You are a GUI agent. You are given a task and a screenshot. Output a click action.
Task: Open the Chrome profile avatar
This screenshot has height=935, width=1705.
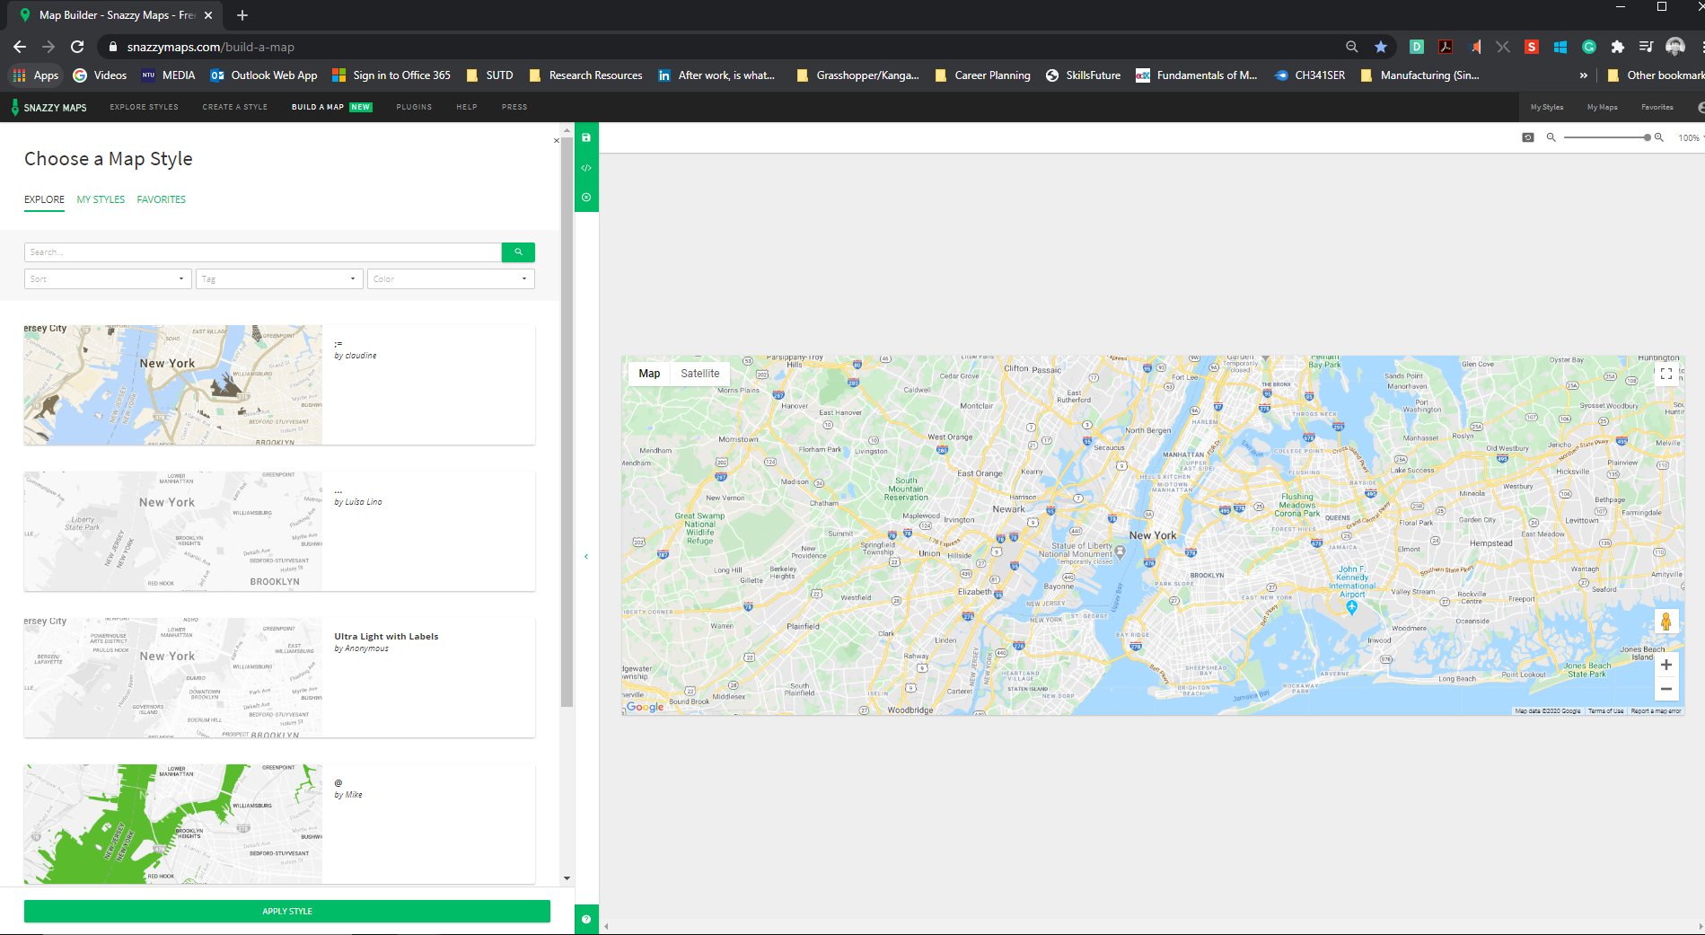[1675, 47]
